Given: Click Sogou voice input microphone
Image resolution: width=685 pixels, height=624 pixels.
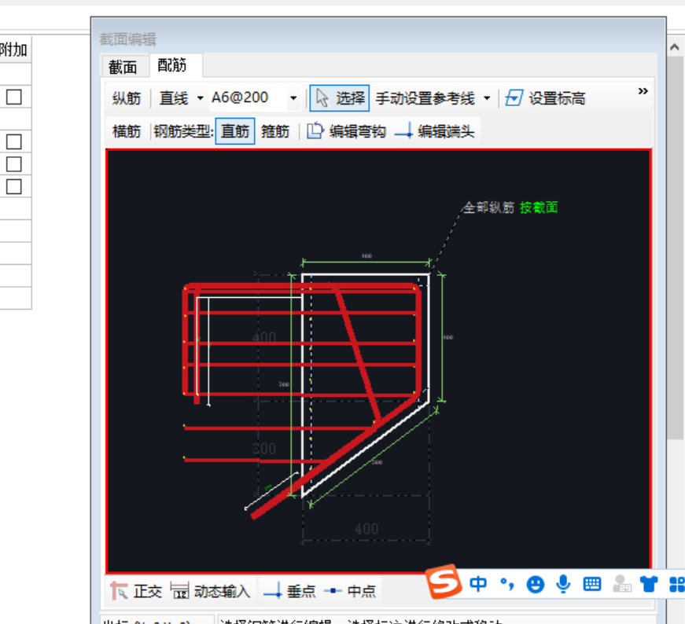Looking at the screenshot, I should point(564,584).
